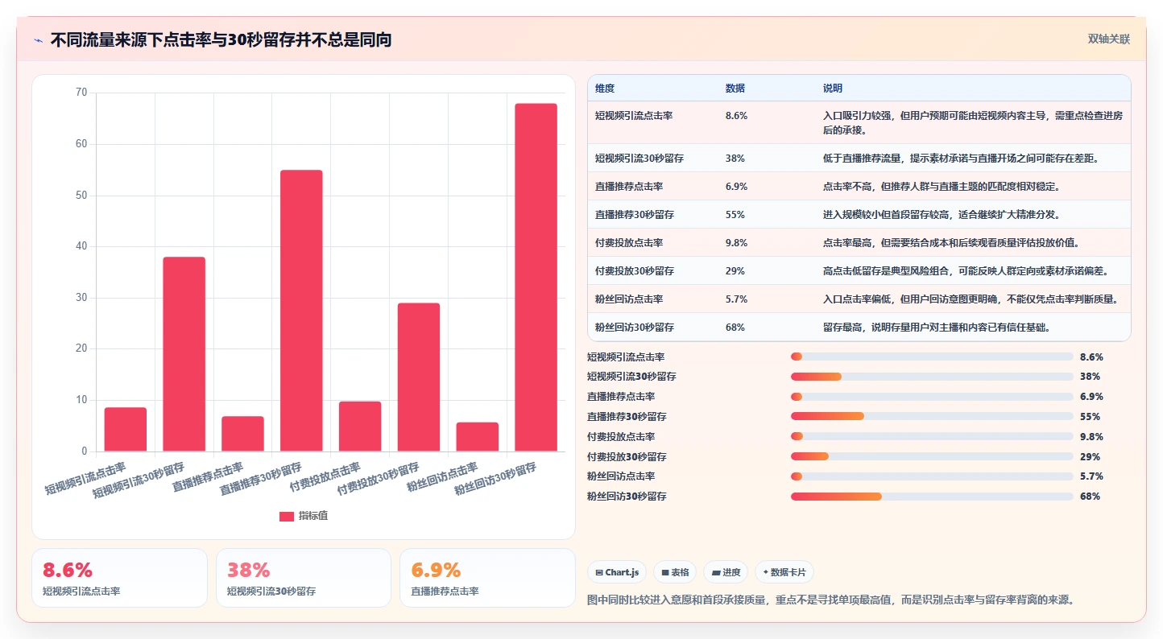The image size is (1163, 639).
Task: Click the tallest bar, 粉丝回访30秒留存
Action: click(x=536, y=277)
